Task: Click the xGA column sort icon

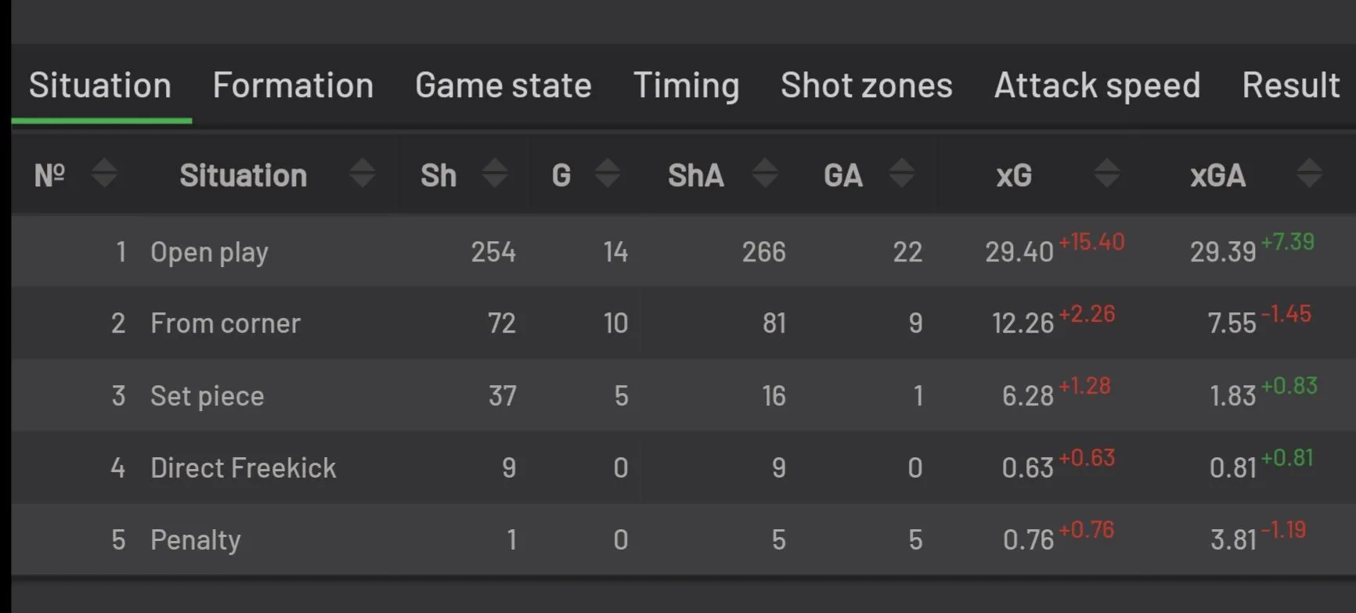Action: coord(1309,173)
